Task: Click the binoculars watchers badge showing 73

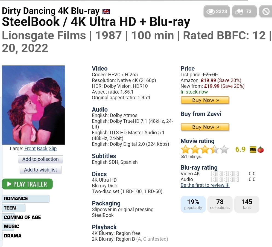Action: click(244, 11)
